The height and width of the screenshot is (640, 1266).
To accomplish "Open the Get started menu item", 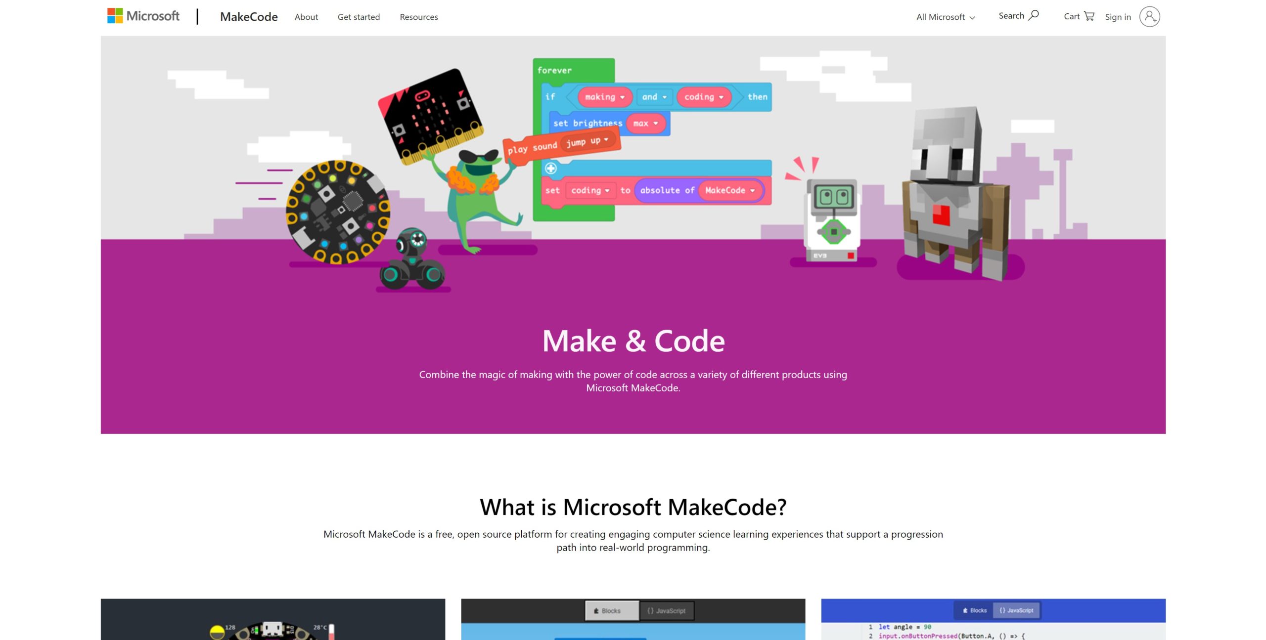I will (x=358, y=15).
